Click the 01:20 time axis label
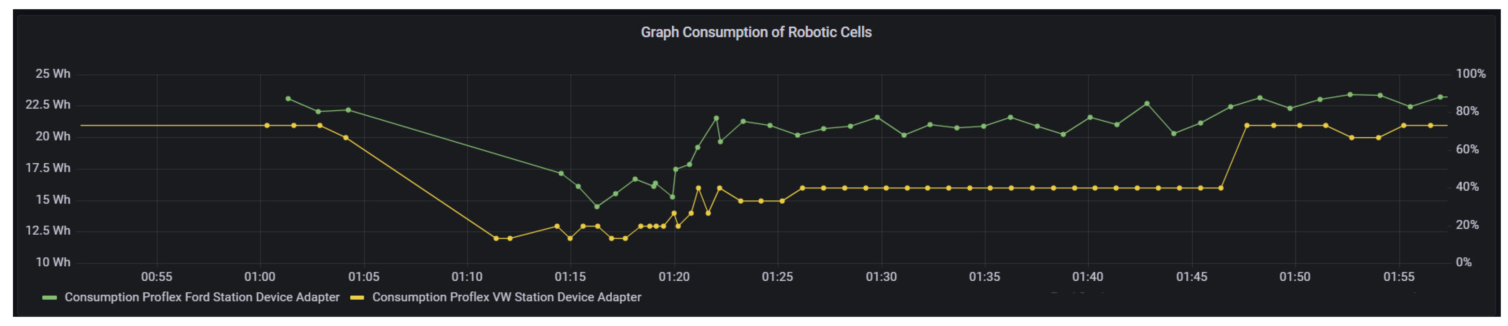 tap(674, 277)
